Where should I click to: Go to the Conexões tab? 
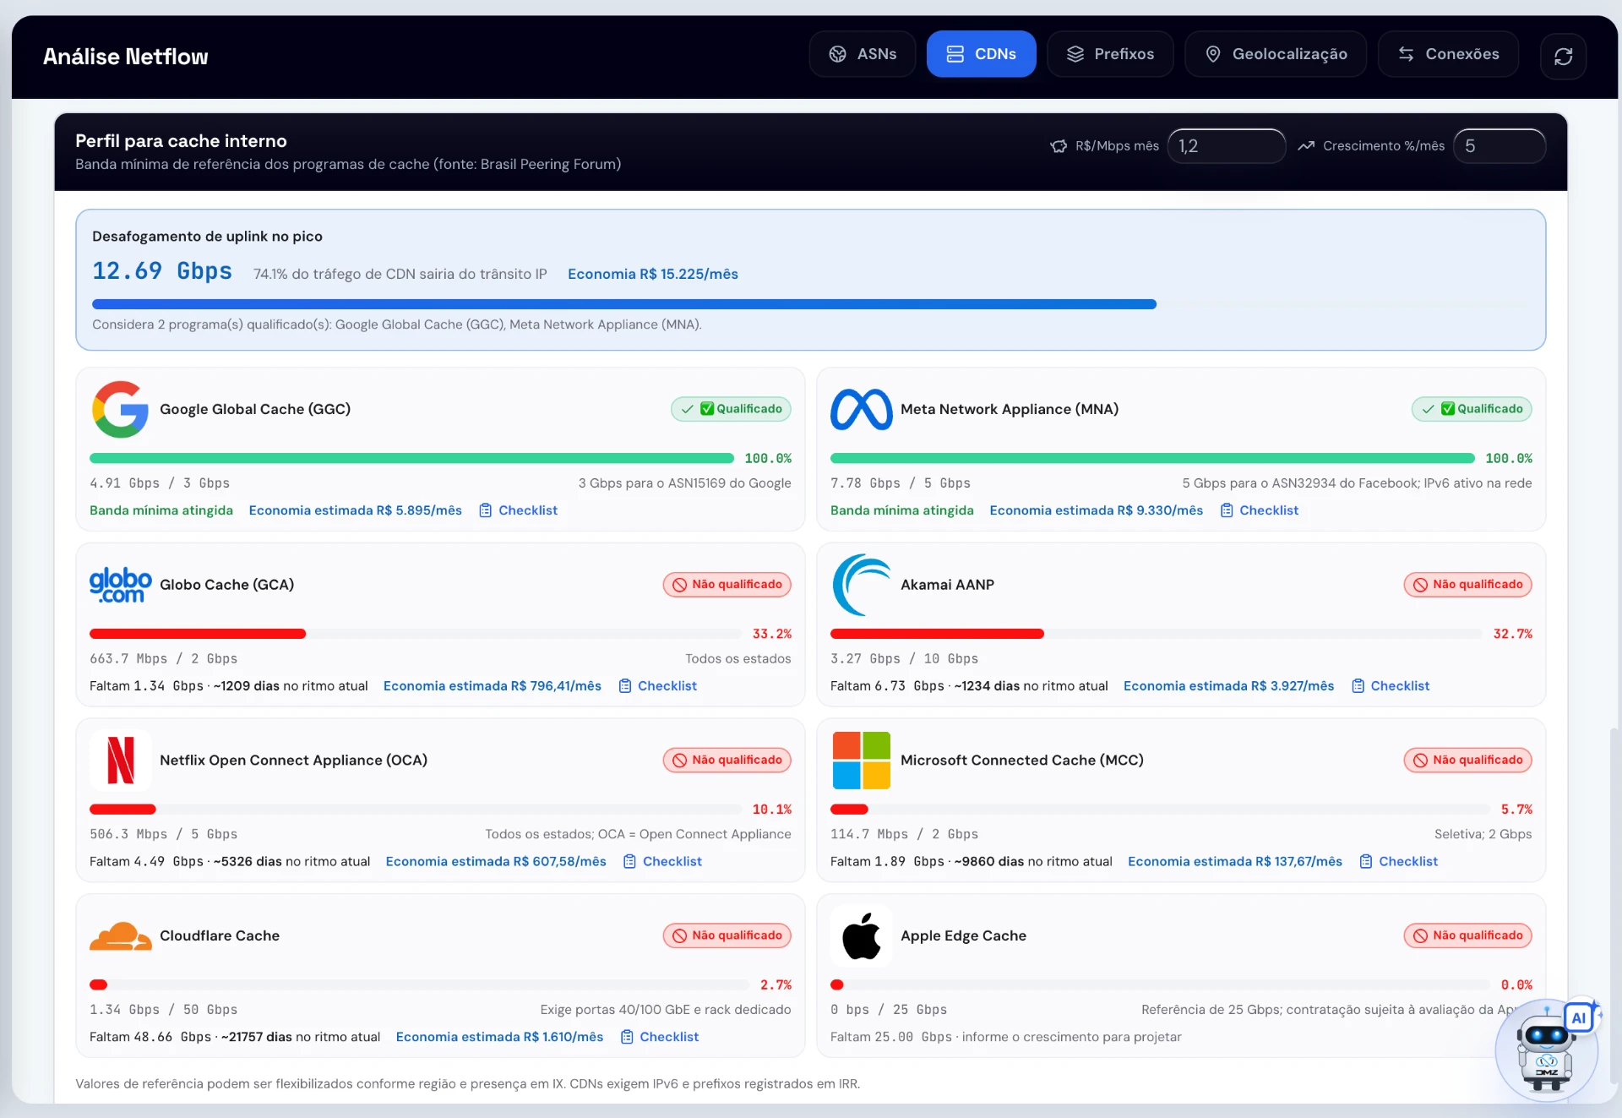[x=1448, y=54]
